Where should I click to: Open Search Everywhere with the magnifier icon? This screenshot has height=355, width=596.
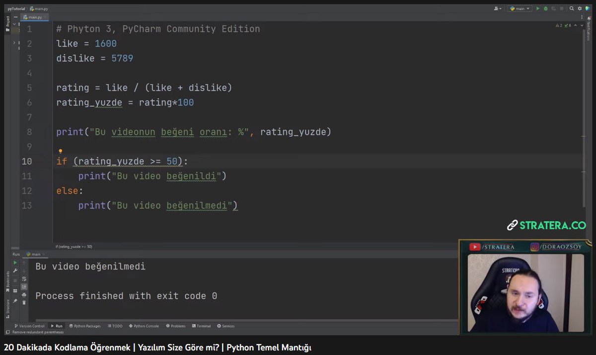pos(572,8)
